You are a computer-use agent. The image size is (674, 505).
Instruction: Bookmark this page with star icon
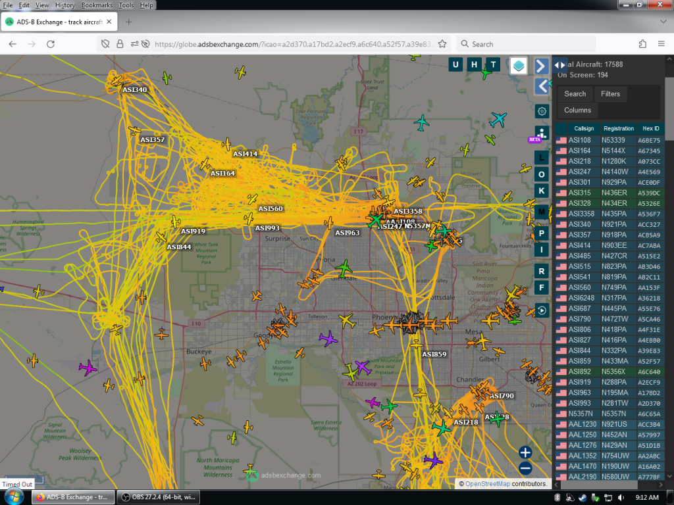(442, 44)
